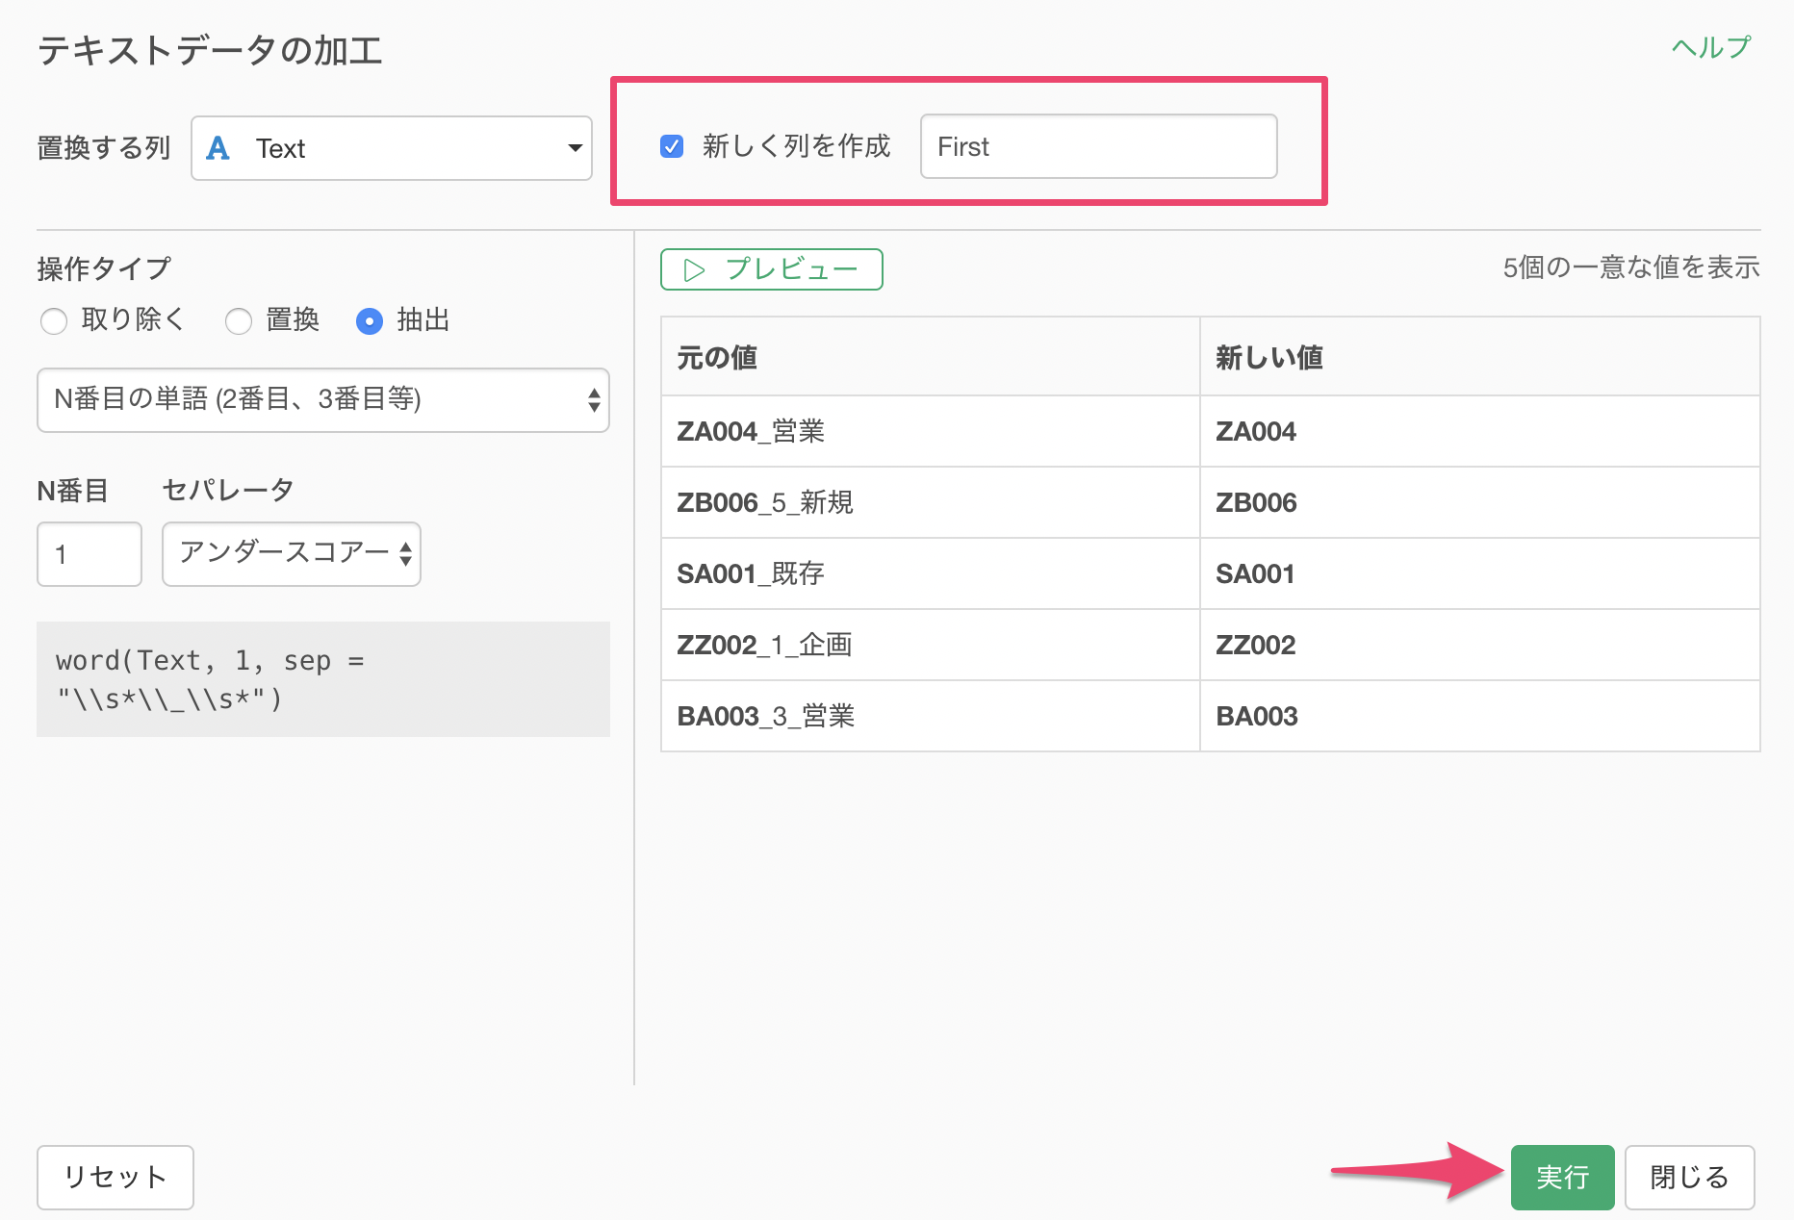Image resolution: width=1794 pixels, height=1220 pixels.
Task: Click the ヘルプ link
Action: click(1710, 47)
